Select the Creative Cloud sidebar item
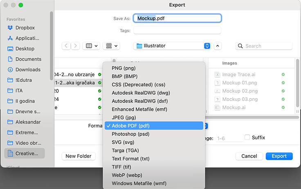301x189 pixels. pyautogui.click(x=25, y=153)
